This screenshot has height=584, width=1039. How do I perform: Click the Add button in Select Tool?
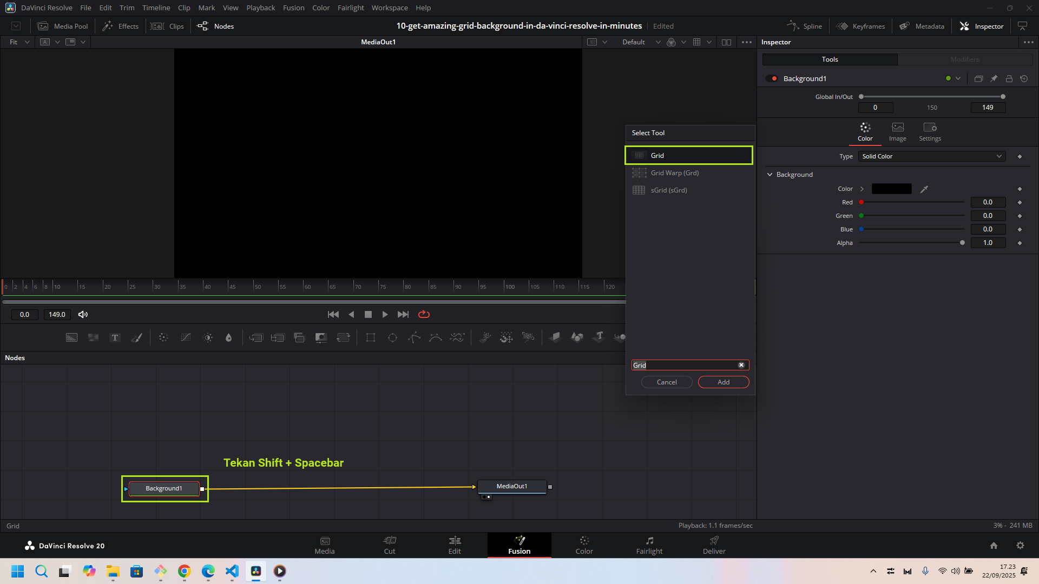point(723,382)
